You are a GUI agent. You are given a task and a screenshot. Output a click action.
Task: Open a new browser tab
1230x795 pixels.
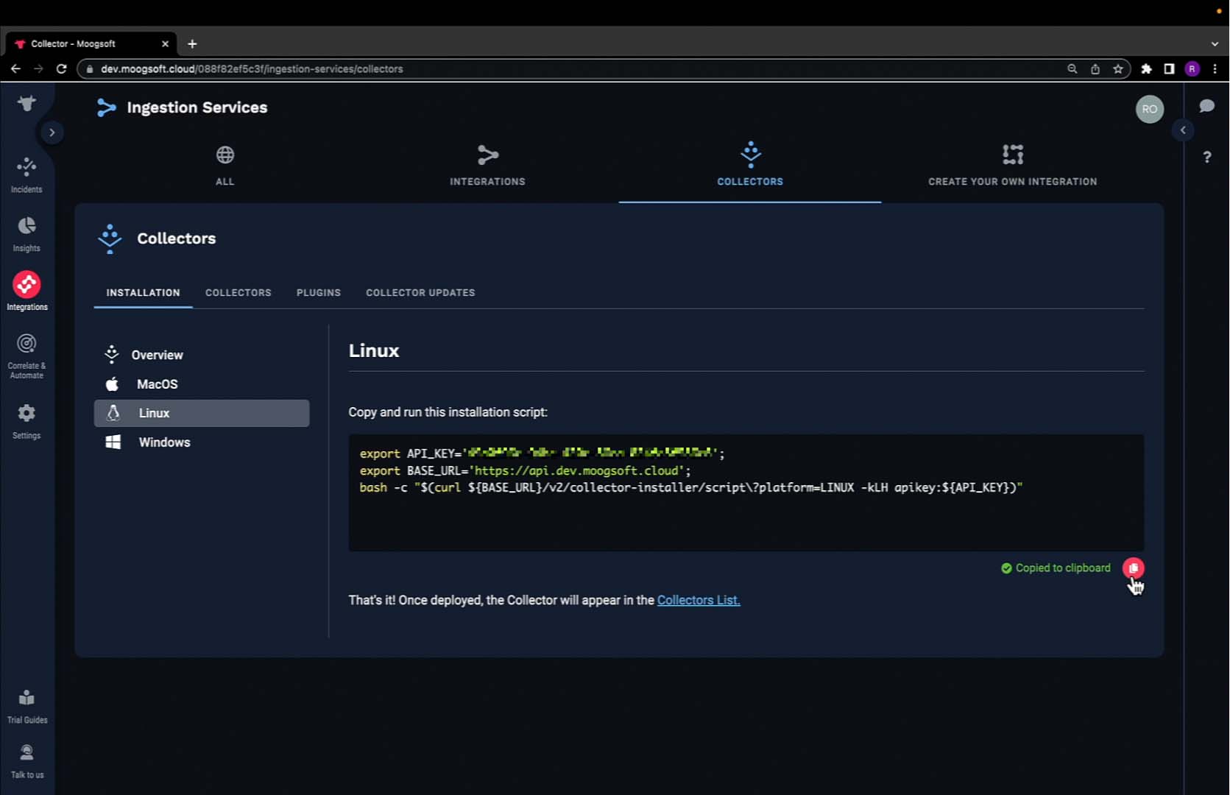point(192,43)
